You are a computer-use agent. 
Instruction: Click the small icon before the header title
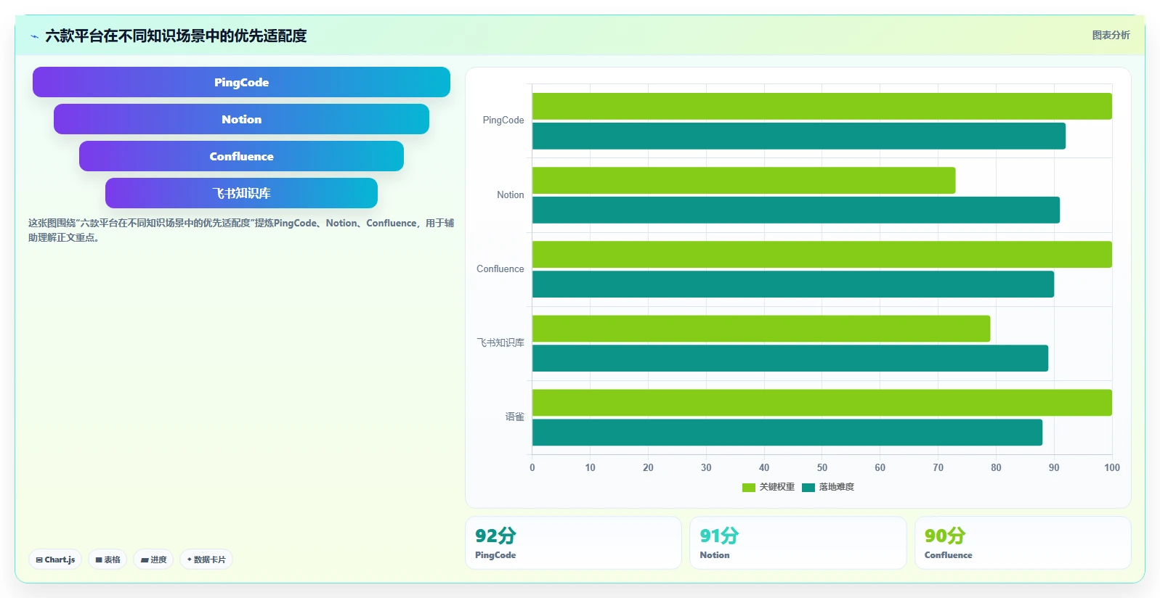tap(34, 36)
